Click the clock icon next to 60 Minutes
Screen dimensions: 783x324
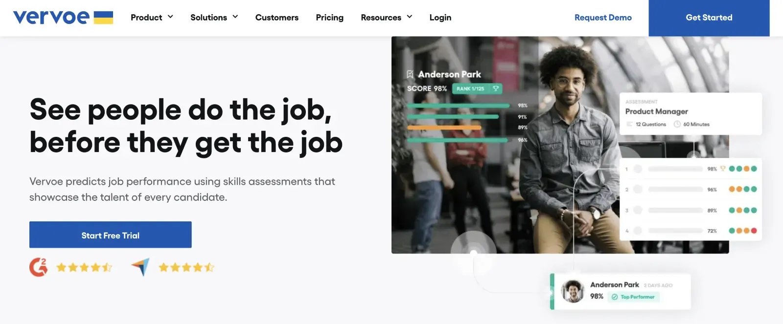[x=677, y=124]
